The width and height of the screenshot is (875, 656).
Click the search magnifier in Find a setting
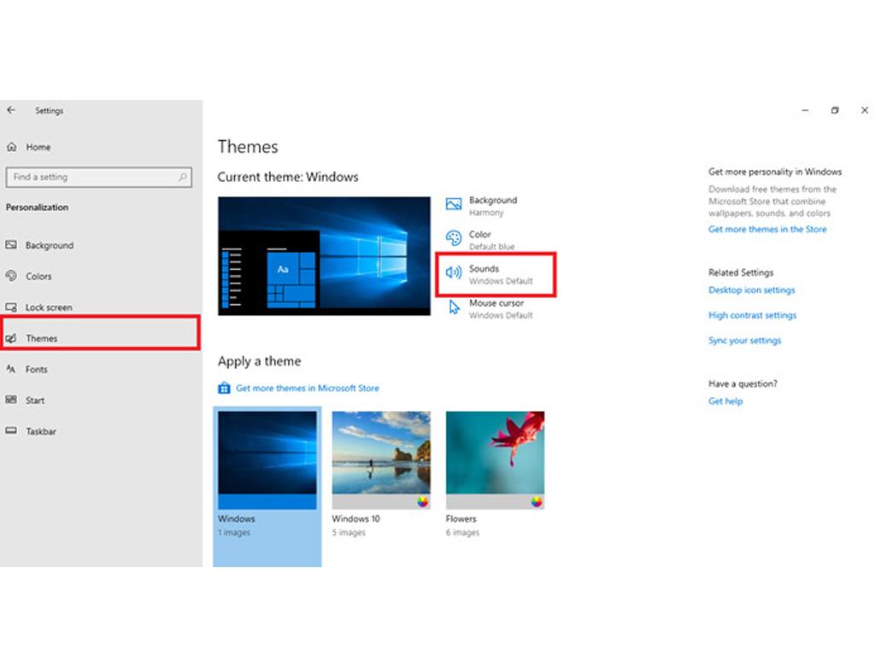pos(182,178)
